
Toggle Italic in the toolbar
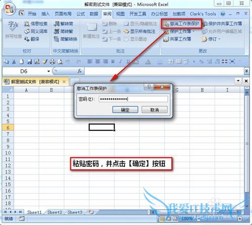coord(120,62)
